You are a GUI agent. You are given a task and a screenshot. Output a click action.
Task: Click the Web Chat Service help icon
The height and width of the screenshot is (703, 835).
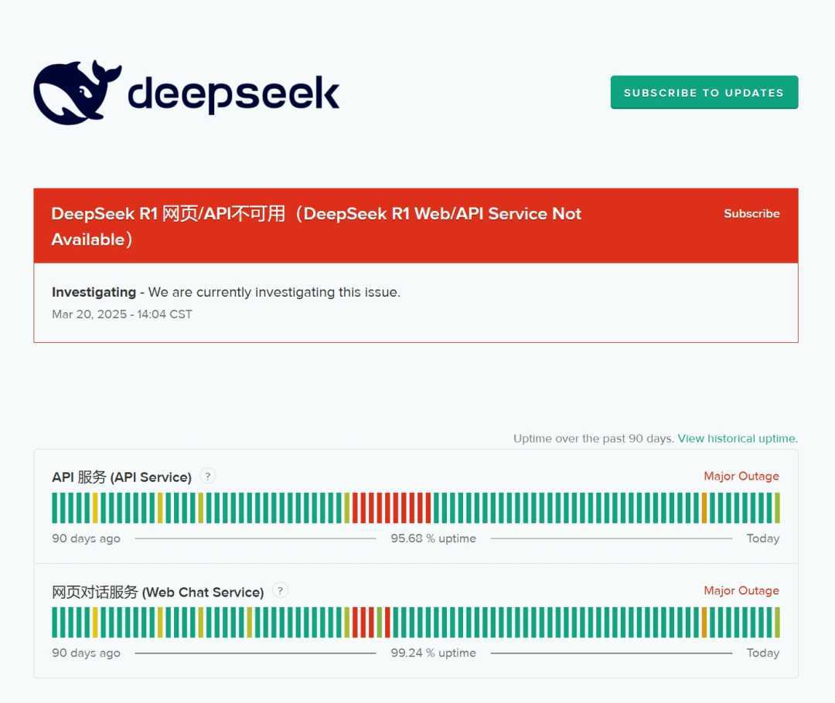(x=280, y=591)
